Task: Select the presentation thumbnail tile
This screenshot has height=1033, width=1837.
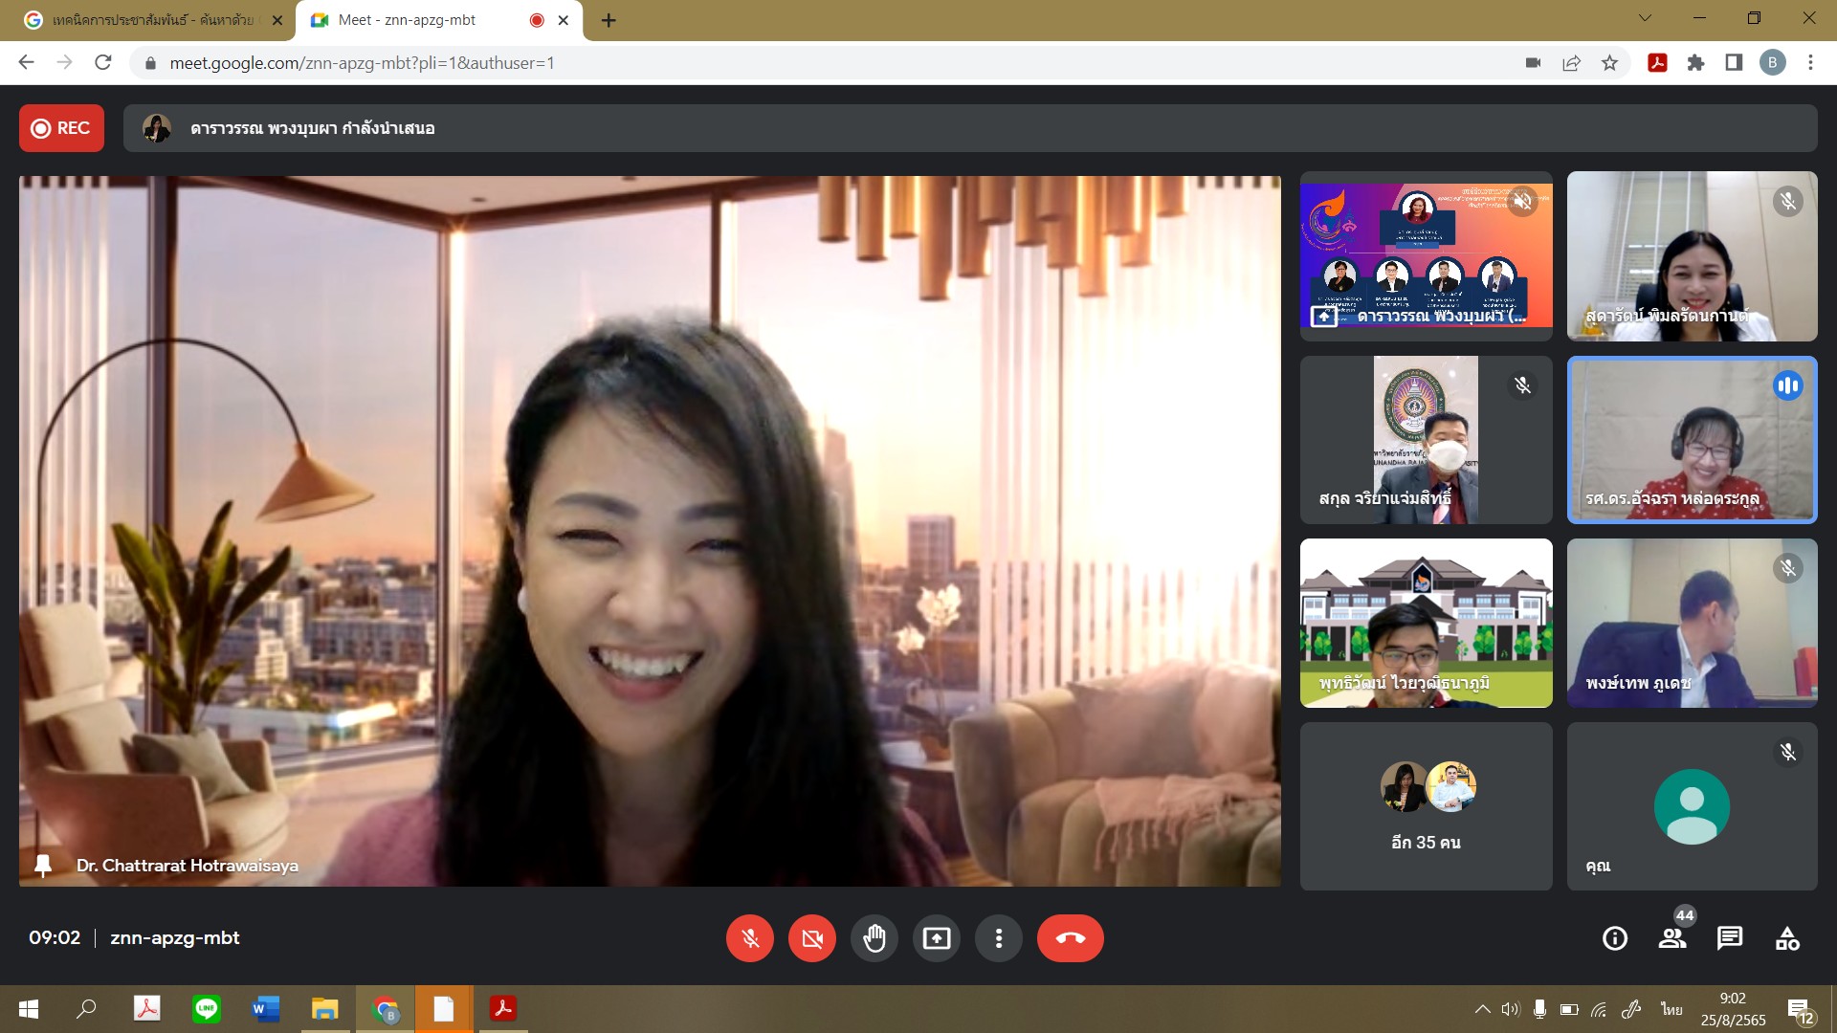Action: 1426,255
